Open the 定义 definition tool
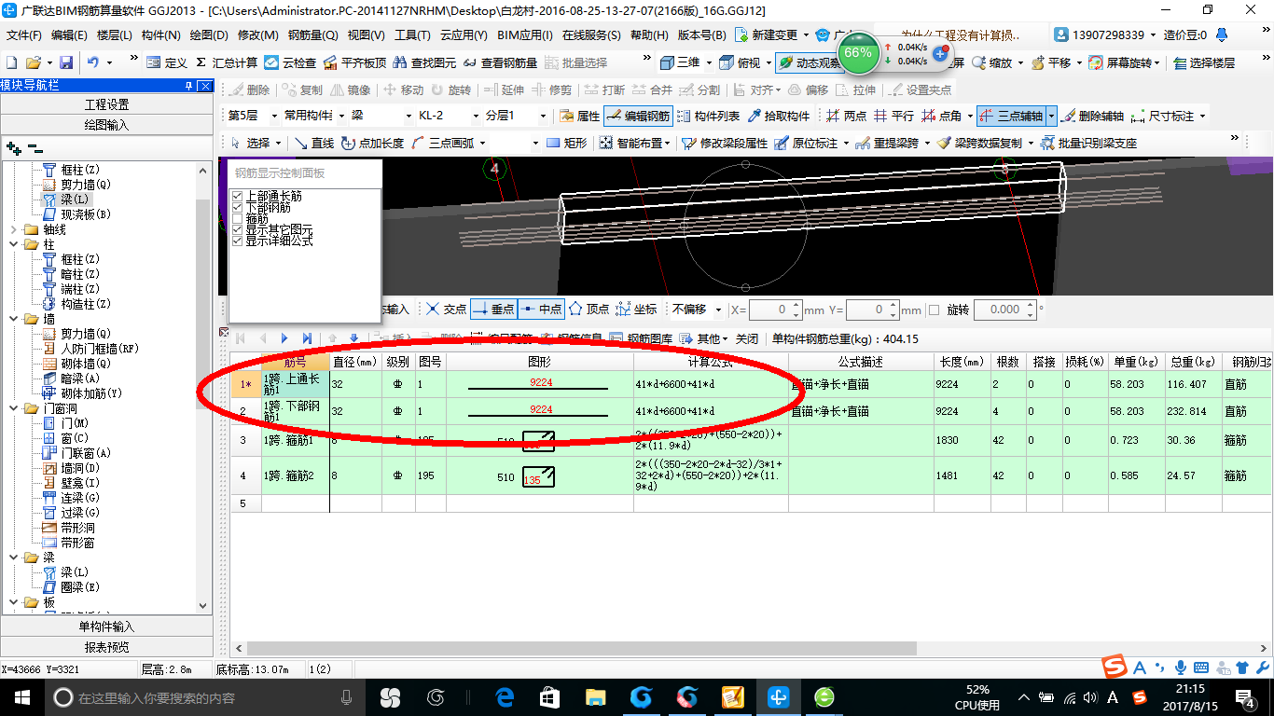 pyautogui.click(x=166, y=62)
